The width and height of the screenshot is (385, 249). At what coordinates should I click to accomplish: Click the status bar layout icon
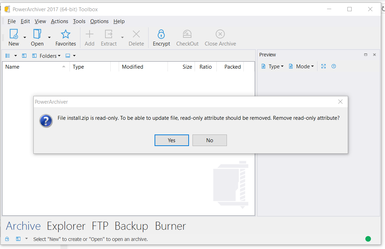click(18, 239)
